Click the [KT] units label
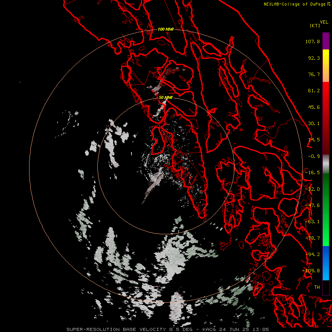 tap(315, 25)
